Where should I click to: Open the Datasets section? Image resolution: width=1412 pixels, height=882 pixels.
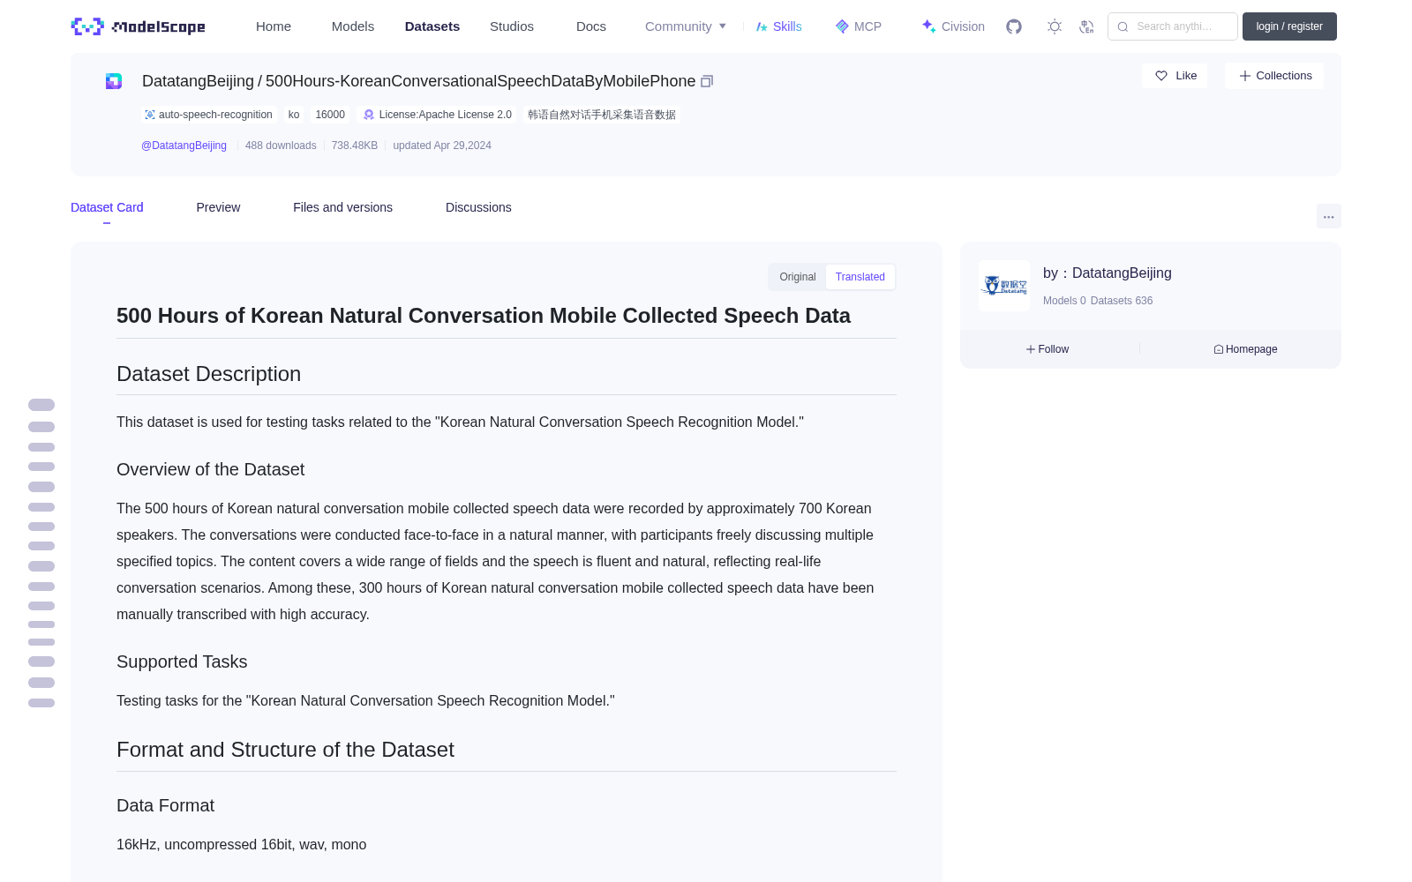pyautogui.click(x=432, y=26)
